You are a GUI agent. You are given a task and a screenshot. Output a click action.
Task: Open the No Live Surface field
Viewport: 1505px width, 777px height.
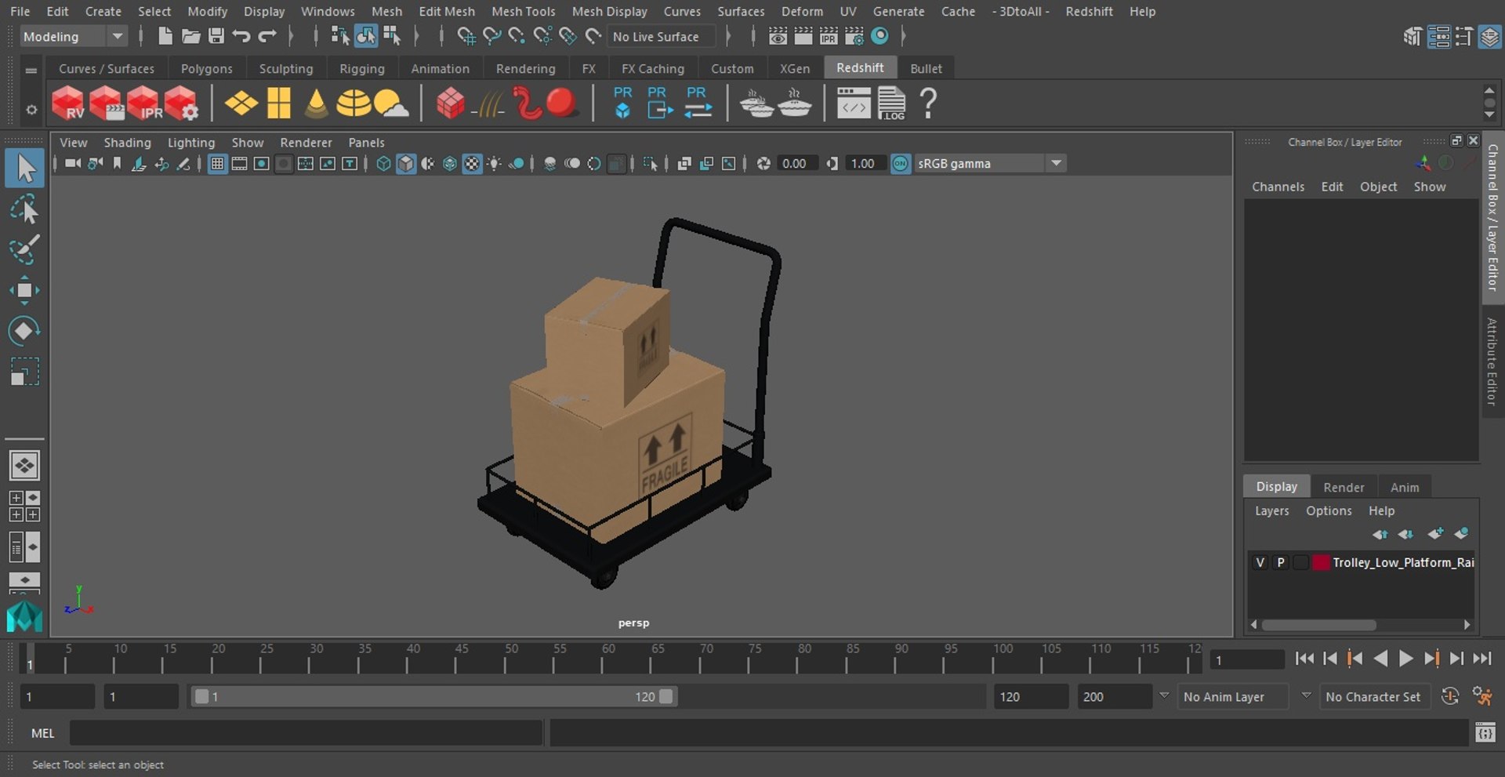[661, 37]
